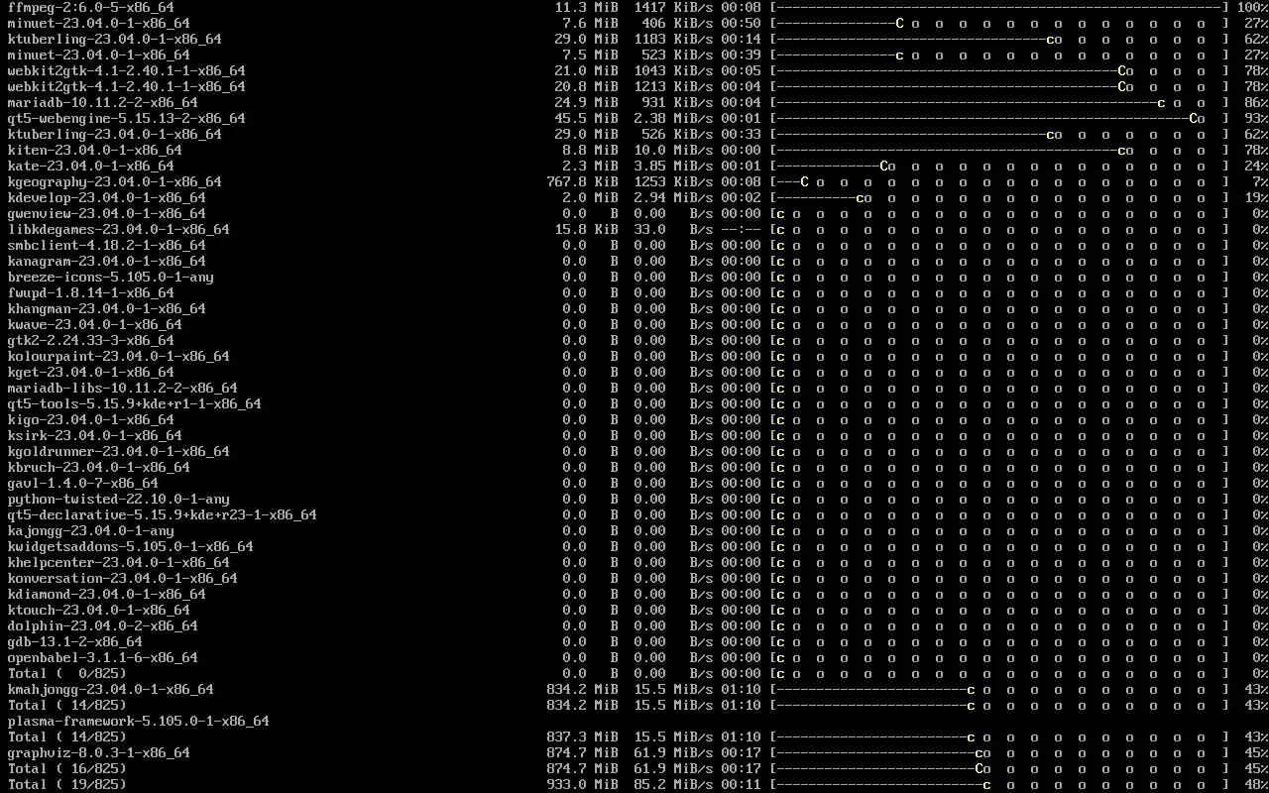The width and height of the screenshot is (1269, 793).
Task: Click the mariadb-10.11.2-2-x86_64 package name
Action: (x=102, y=102)
